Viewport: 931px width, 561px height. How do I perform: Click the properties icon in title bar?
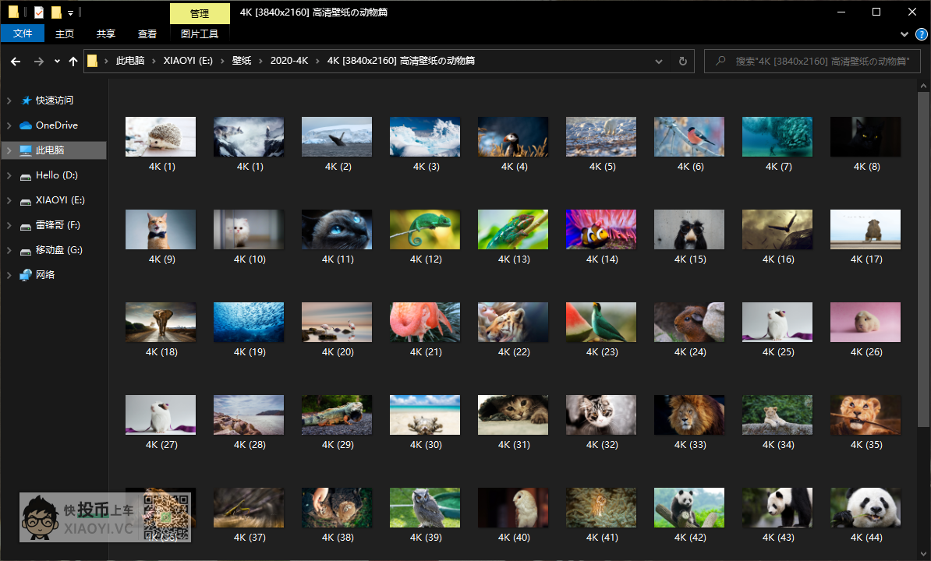click(39, 12)
